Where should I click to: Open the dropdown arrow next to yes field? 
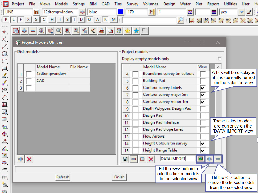[x=241, y=12]
